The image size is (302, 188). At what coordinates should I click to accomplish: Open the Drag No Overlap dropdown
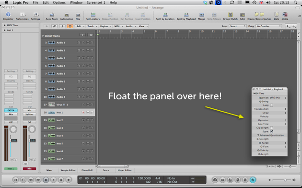click(x=268, y=26)
